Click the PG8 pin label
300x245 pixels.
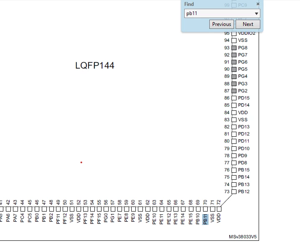(x=243, y=48)
